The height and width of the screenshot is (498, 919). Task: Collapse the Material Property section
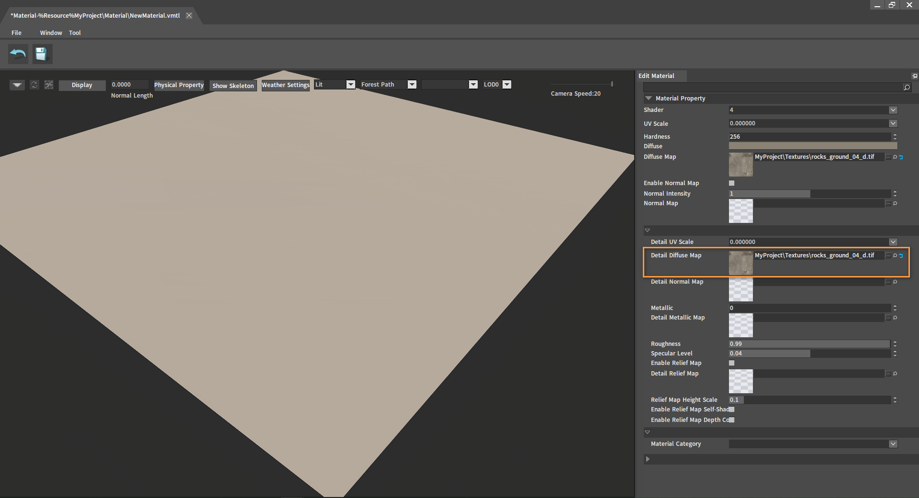click(x=649, y=98)
